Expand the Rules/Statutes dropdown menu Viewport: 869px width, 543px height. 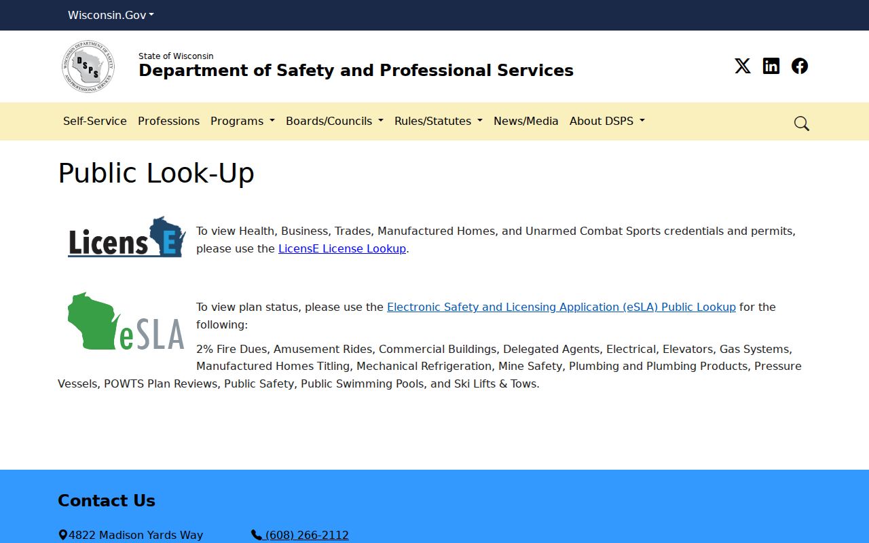coord(439,121)
